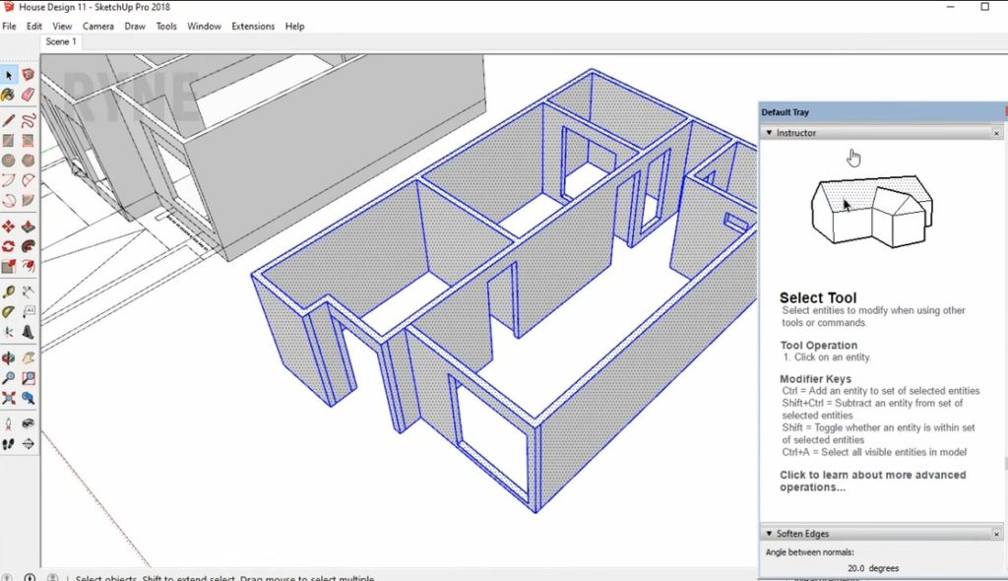
Task: Select the Push/Pull tool
Action: 28,226
